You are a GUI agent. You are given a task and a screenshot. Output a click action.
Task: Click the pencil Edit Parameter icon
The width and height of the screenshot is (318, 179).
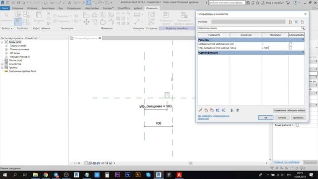point(200,110)
